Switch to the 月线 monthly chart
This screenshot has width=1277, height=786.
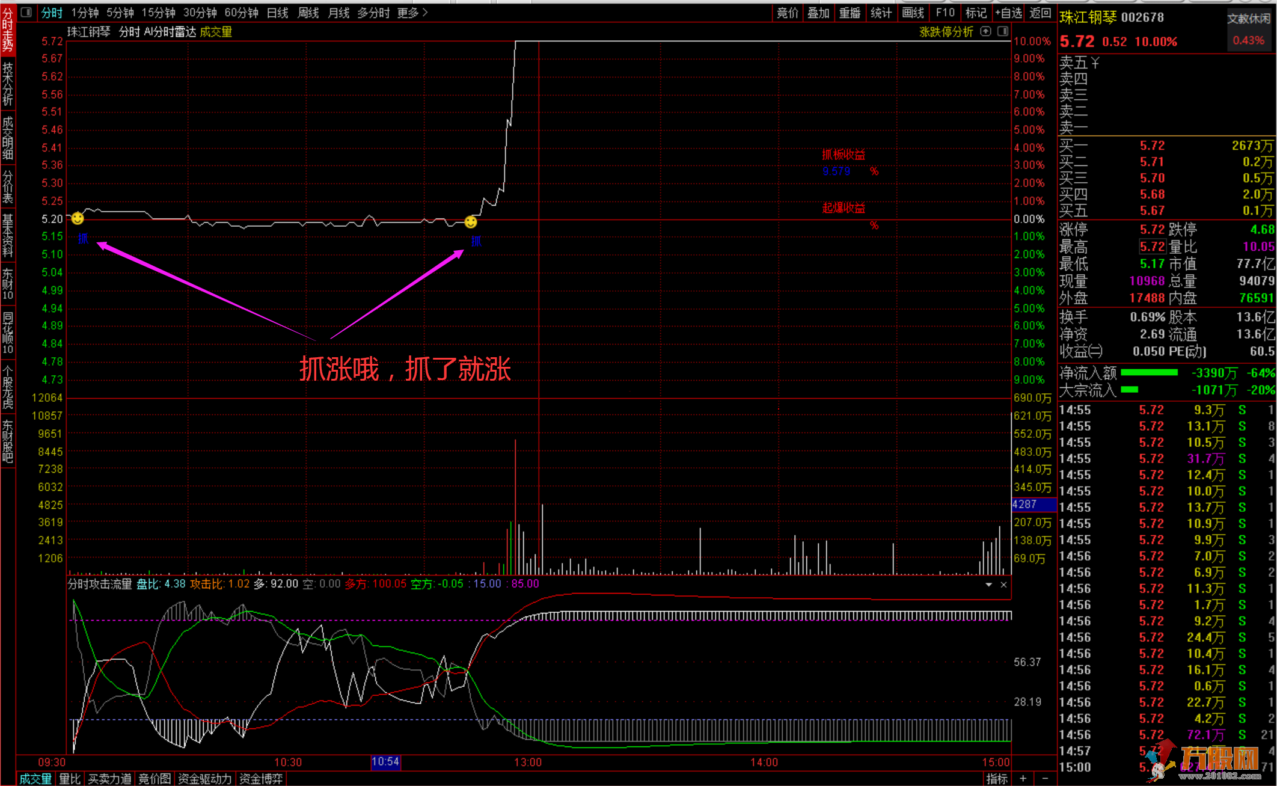[339, 13]
